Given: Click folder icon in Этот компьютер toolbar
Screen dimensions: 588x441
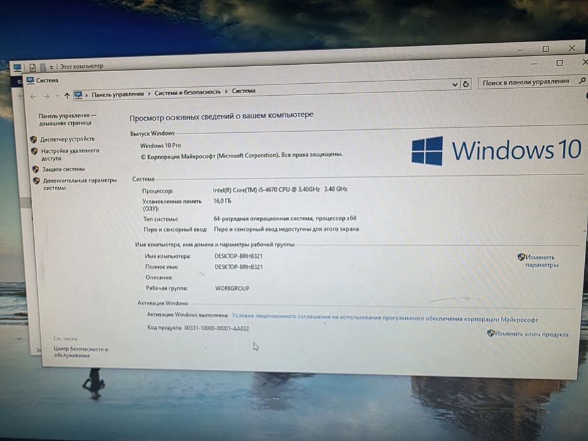Looking at the screenshot, I should [43, 67].
